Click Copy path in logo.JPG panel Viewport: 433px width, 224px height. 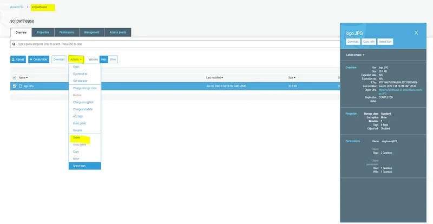[x=369, y=42]
